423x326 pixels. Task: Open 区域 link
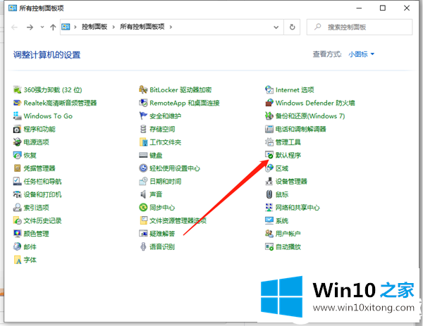pos(281,168)
